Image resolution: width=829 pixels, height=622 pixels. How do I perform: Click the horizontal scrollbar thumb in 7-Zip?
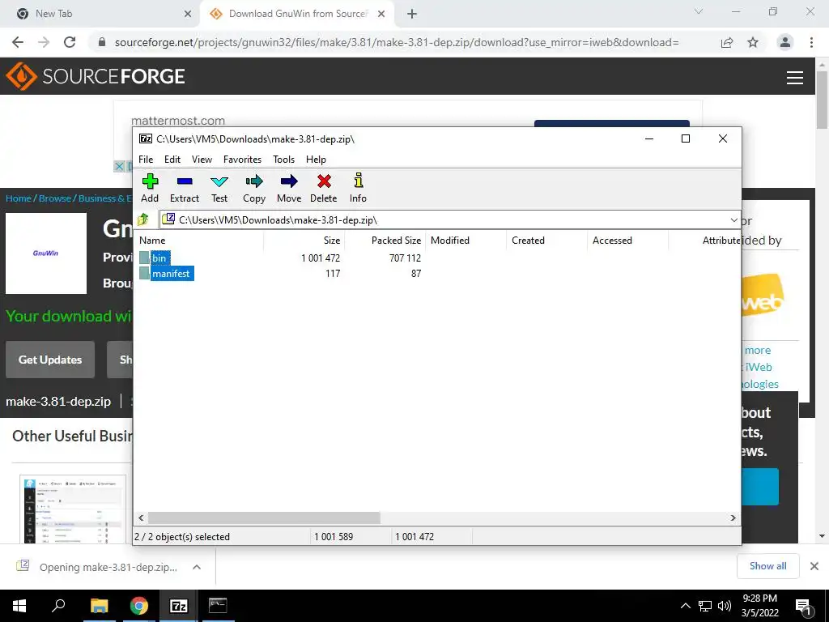pos(264,518)
